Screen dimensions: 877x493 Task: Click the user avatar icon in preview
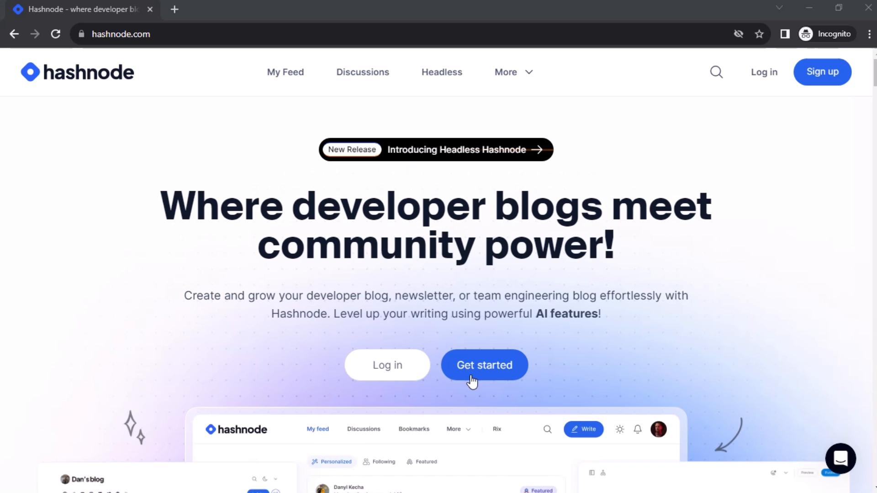659,429
